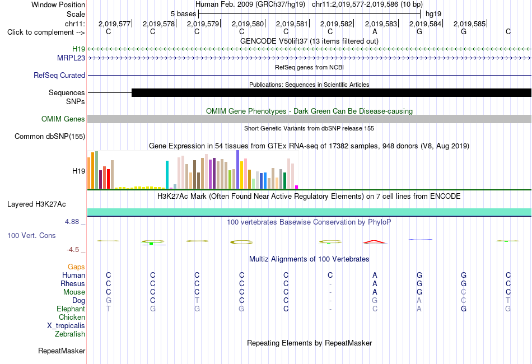
Task: Click position label 2,019,578
Action: point(158,24)
